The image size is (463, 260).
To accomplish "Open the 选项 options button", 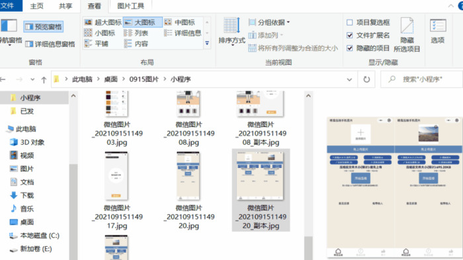I will pyautogui.click(x=438, y=31).
